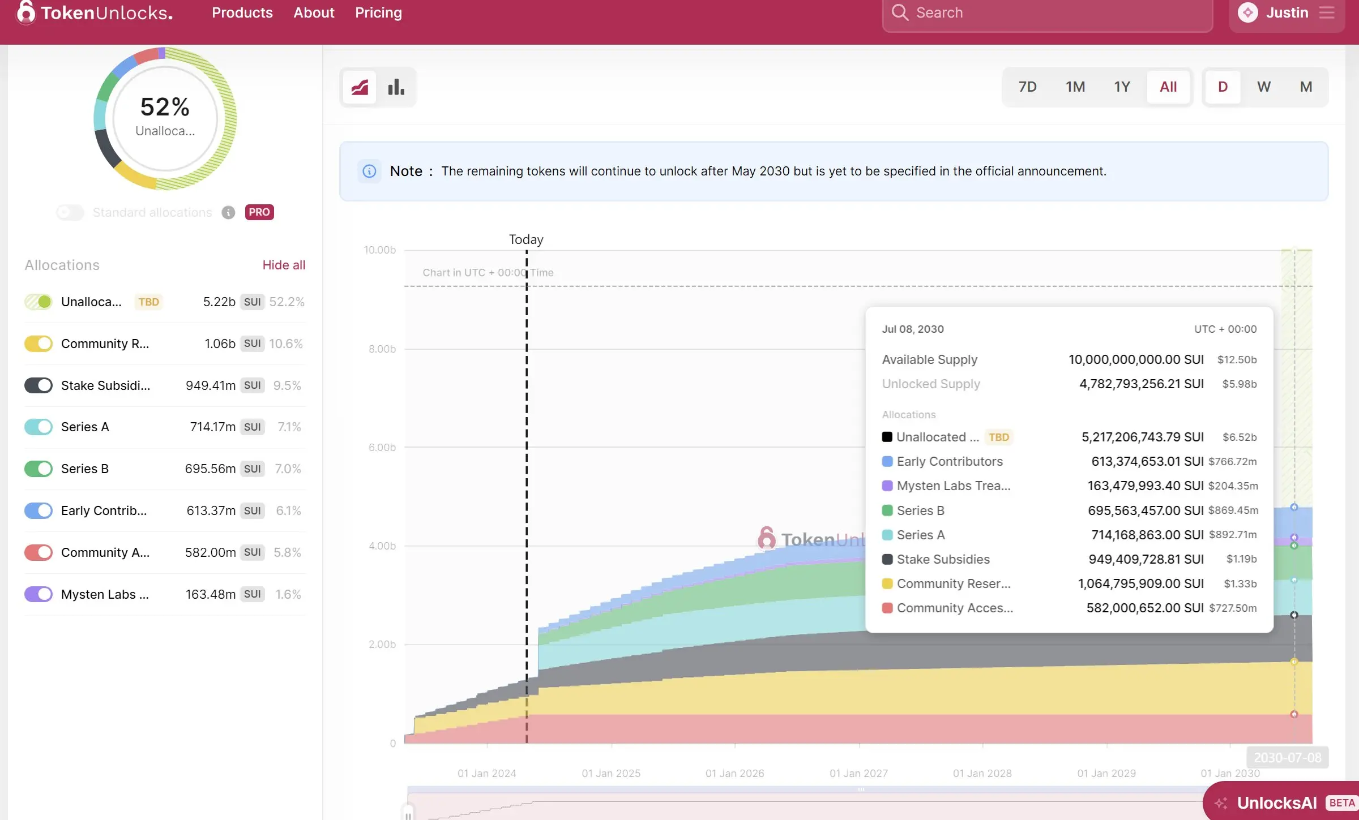Image resolution: width=1359 pixels, height=820 pixels.
Task: Toggle the Stake Subsidies allocation off
Action: pos(37,385)
